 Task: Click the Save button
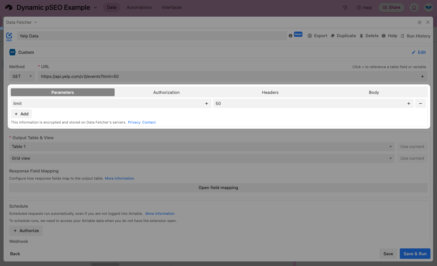(388, 254)
